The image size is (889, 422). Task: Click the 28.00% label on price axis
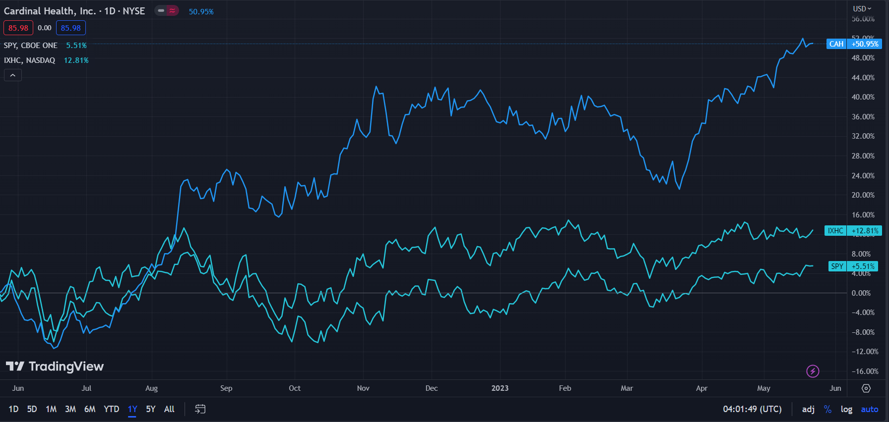(x=863, y=156)
